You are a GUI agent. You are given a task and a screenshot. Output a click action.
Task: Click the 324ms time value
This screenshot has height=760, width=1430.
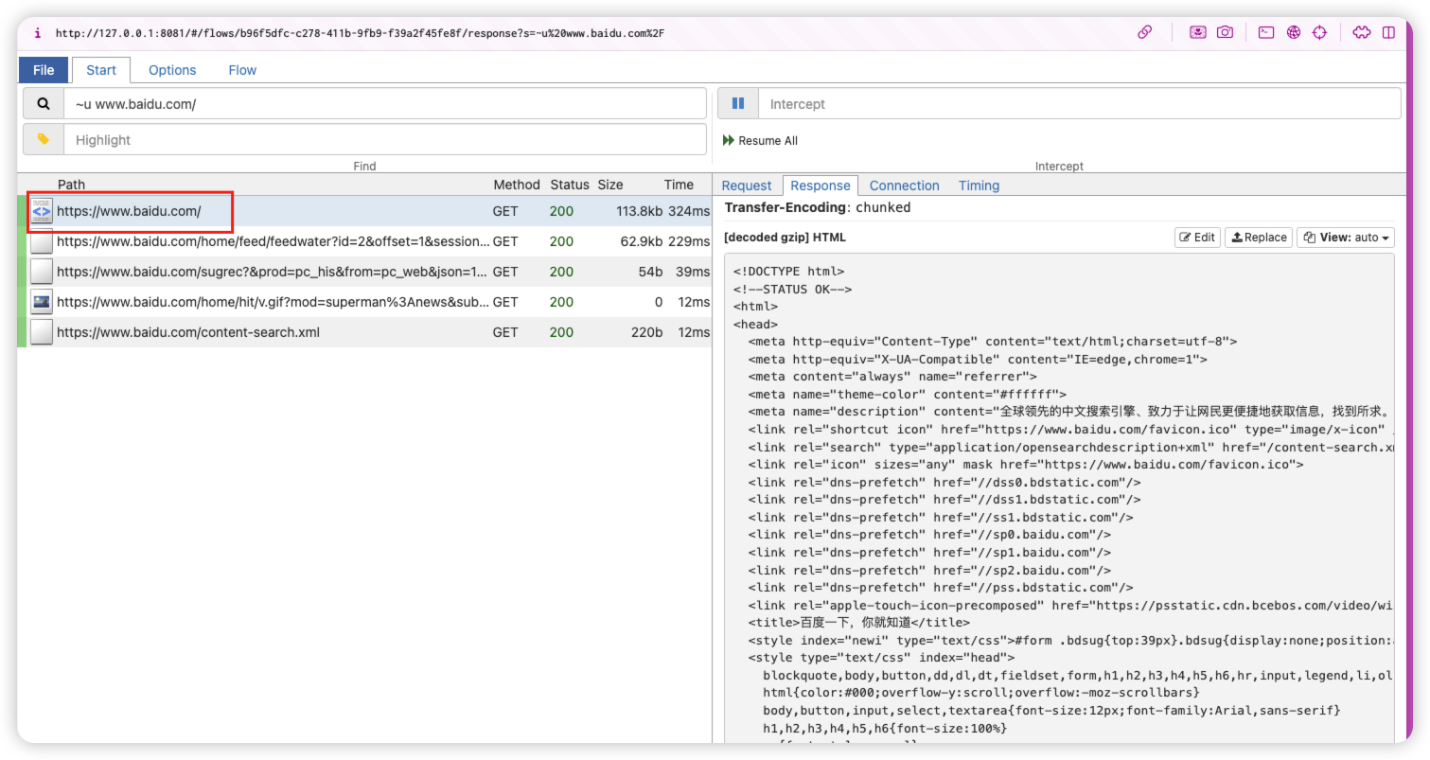tap(688, 211)
